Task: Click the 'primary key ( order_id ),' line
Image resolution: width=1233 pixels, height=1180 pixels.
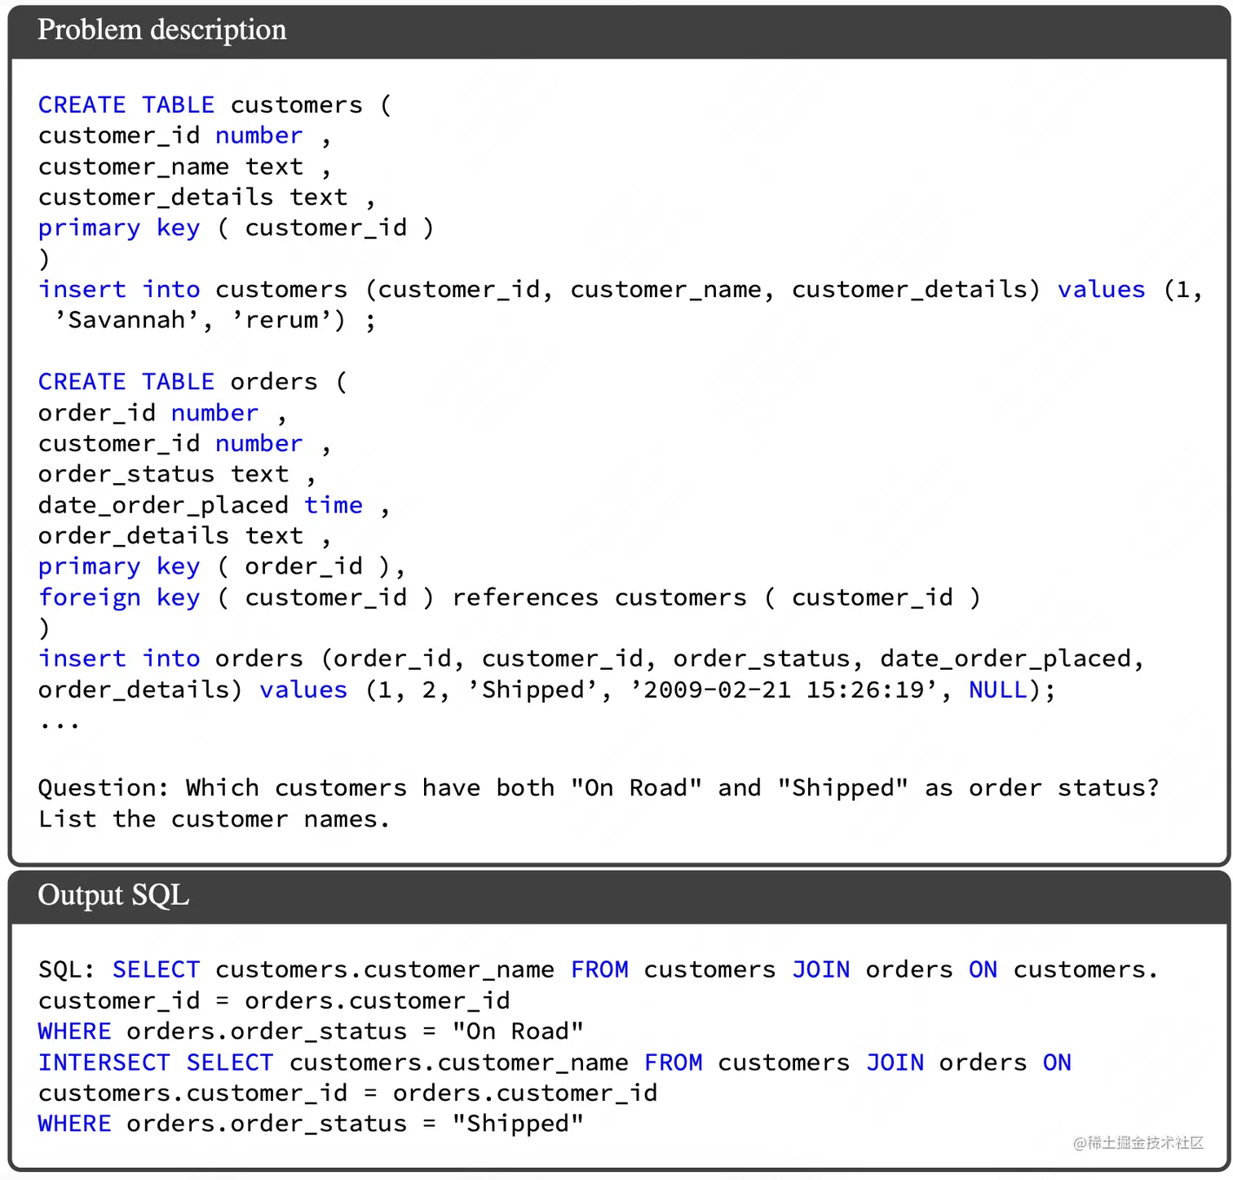Action: pos(222,567)
